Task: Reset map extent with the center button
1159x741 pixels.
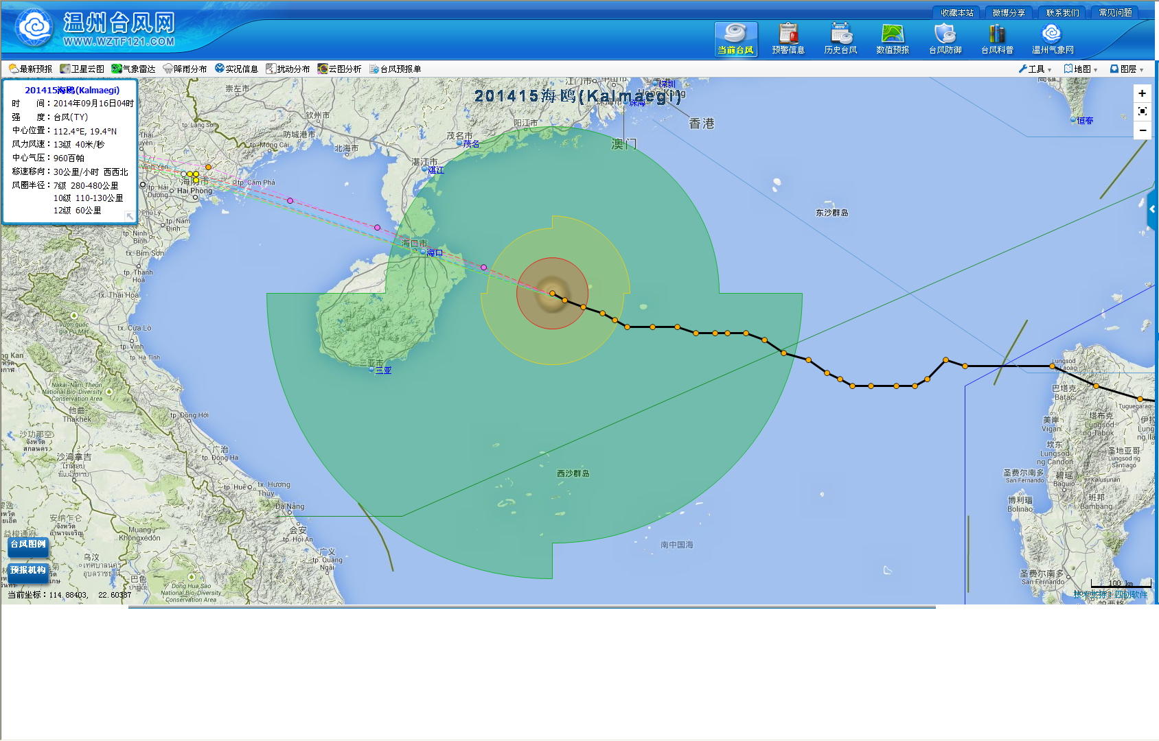Action: (x=1142, y=111)
